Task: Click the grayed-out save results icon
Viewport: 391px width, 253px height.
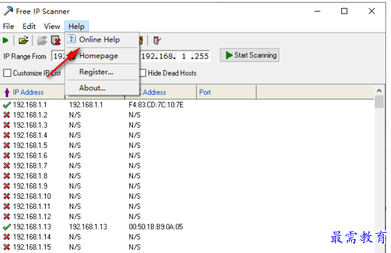Action: point(42,40)
